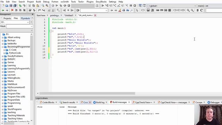Close the Management panel

point(33,14)
